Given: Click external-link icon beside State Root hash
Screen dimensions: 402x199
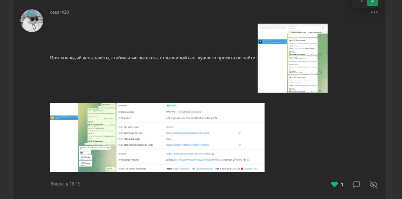Looking at the screenshot, I should pyautogui.click(x=240, y=145).
